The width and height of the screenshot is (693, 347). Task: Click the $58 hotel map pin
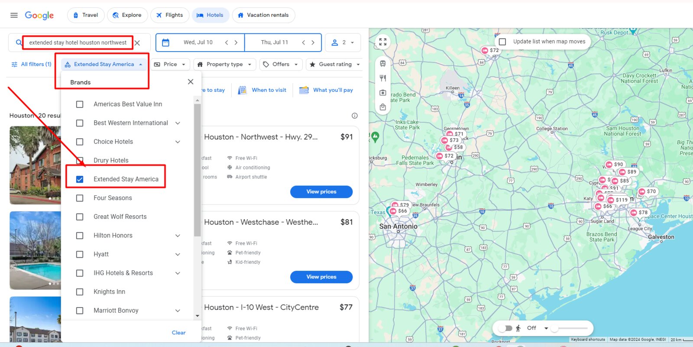pyautogui.click(x=455, y=147)
